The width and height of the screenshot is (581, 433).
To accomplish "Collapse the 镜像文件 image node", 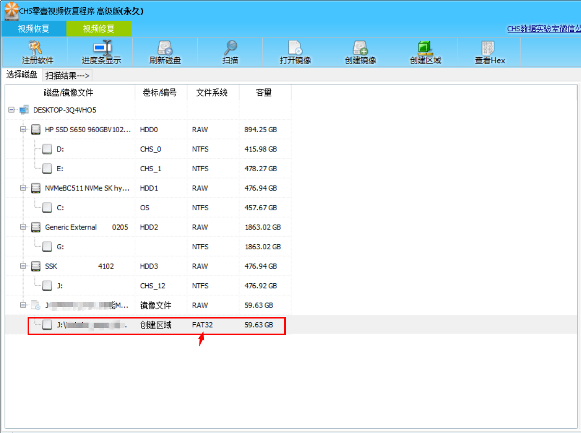I will [x=23, y=305].
